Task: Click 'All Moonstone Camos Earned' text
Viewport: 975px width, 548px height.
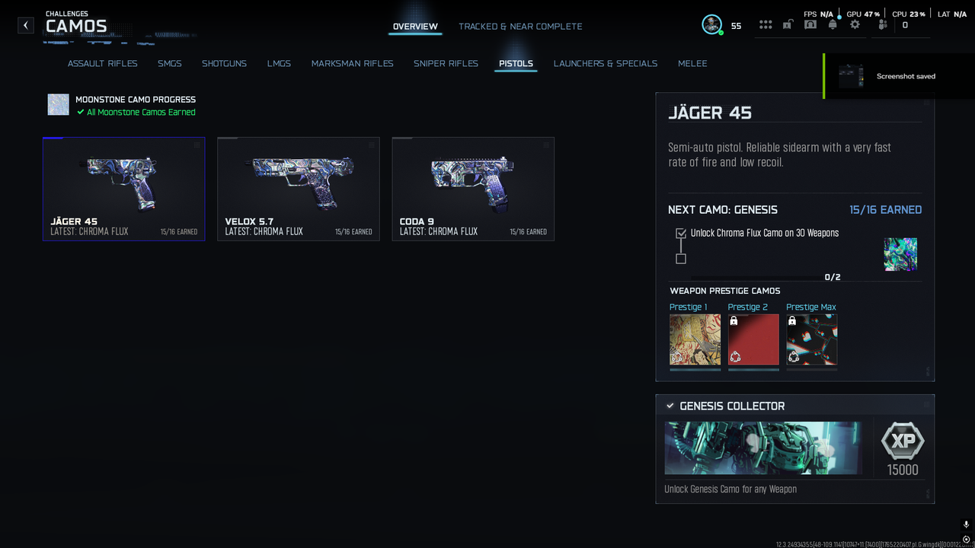Action: point(142,112)
